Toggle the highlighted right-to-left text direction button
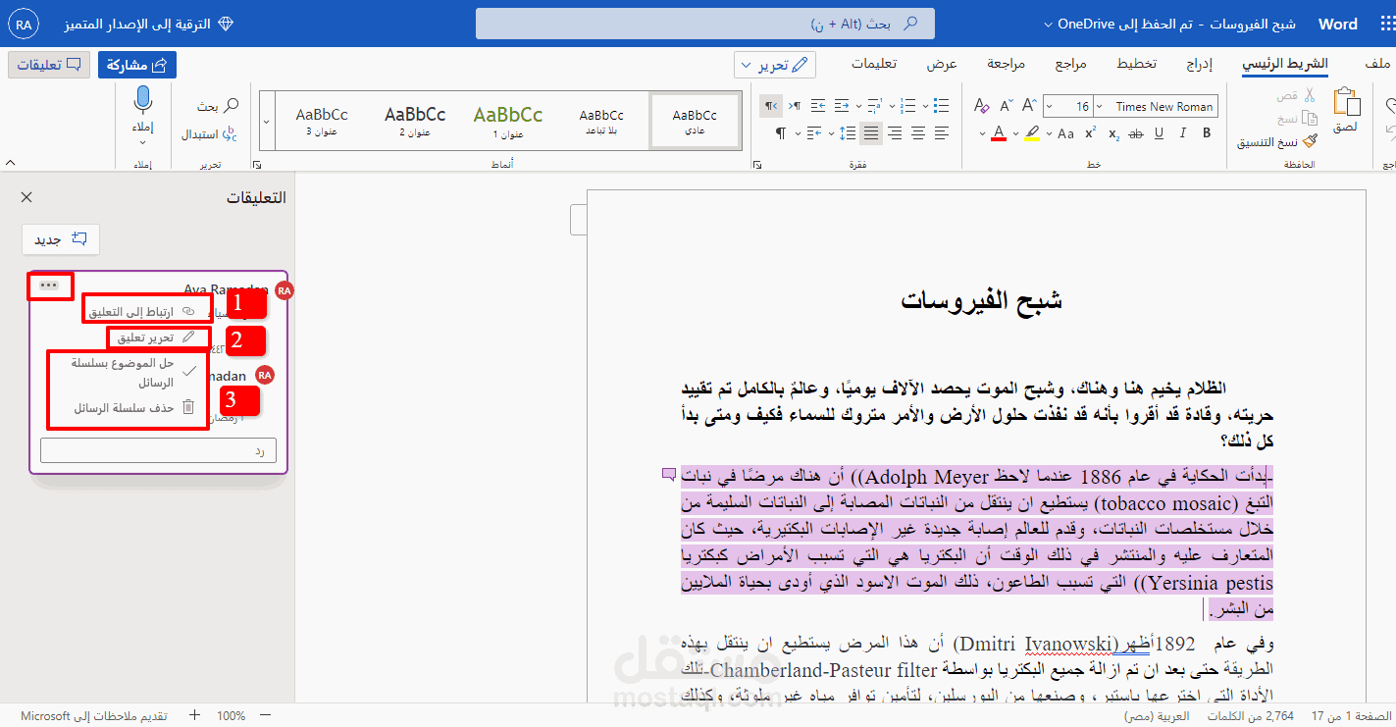This screenshot has height=727, width=1396. (x=770, y=105)
